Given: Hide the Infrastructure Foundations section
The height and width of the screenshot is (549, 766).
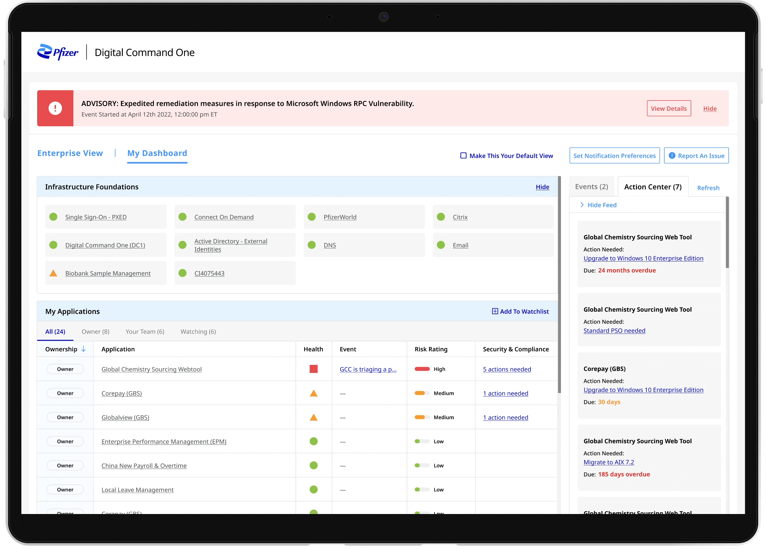Looking at the screenshot, I should click(542, 187).
